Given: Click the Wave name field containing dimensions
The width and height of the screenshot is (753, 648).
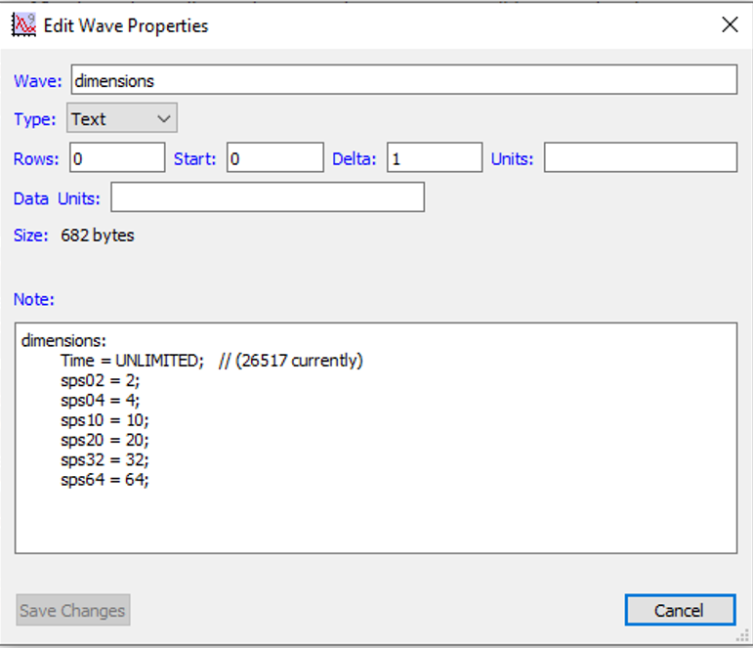Looking at the screenshot, I should click(x=404, y=80).
